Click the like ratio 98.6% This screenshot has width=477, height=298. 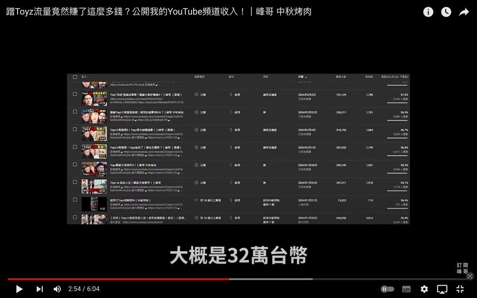click(x=404, y=200)
